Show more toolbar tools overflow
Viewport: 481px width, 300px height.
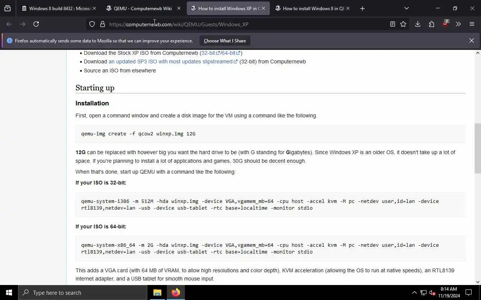pyautogui.click(x=458, y=24)
